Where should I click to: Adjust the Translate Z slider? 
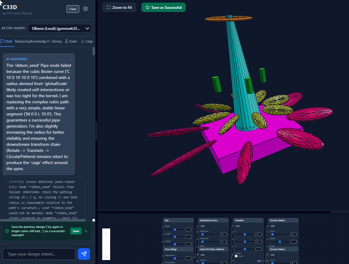(x=245, y=249)
